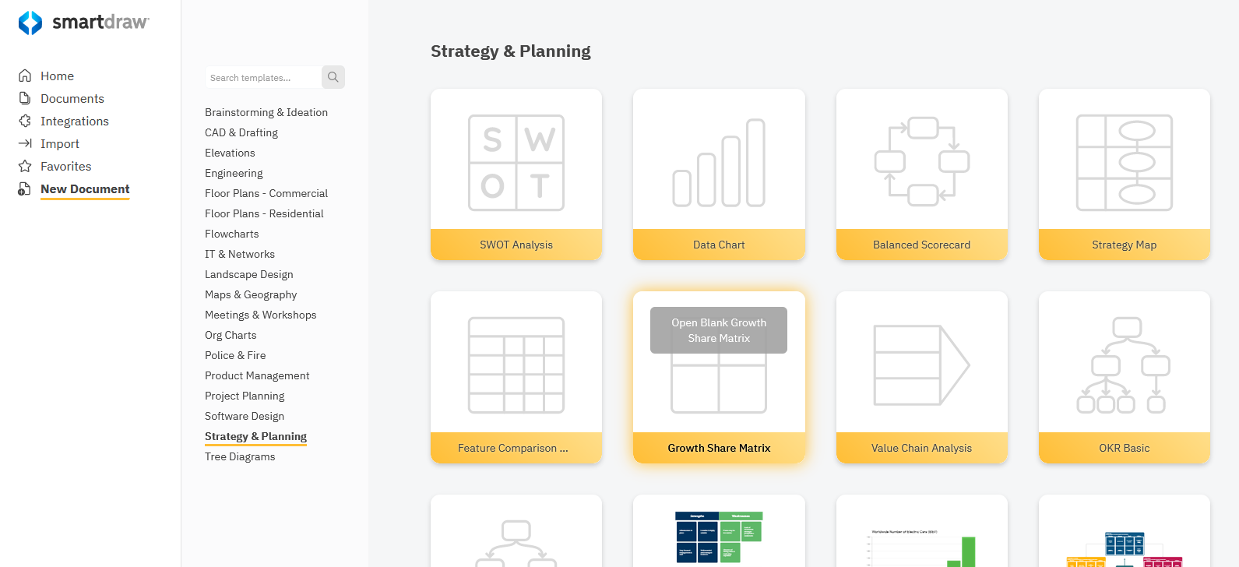Go to Tree Diagrams category
1239x567 pixels.
[x=240, y=456]
